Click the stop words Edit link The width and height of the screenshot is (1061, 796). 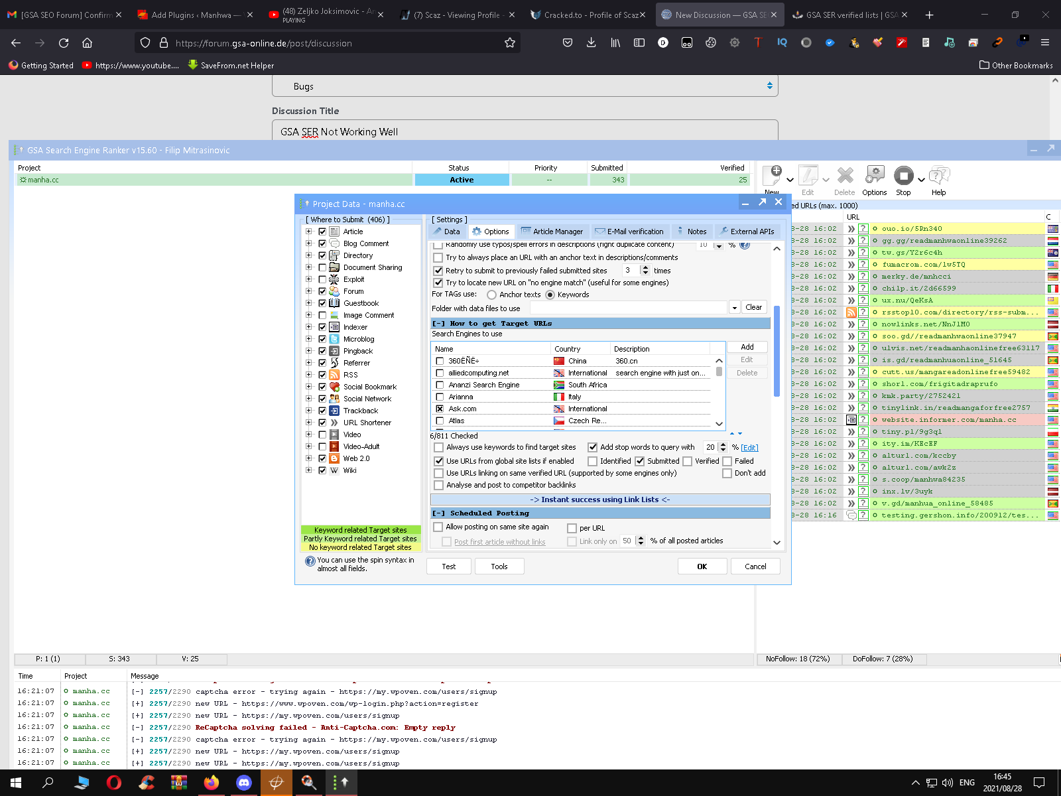point(749,448)
